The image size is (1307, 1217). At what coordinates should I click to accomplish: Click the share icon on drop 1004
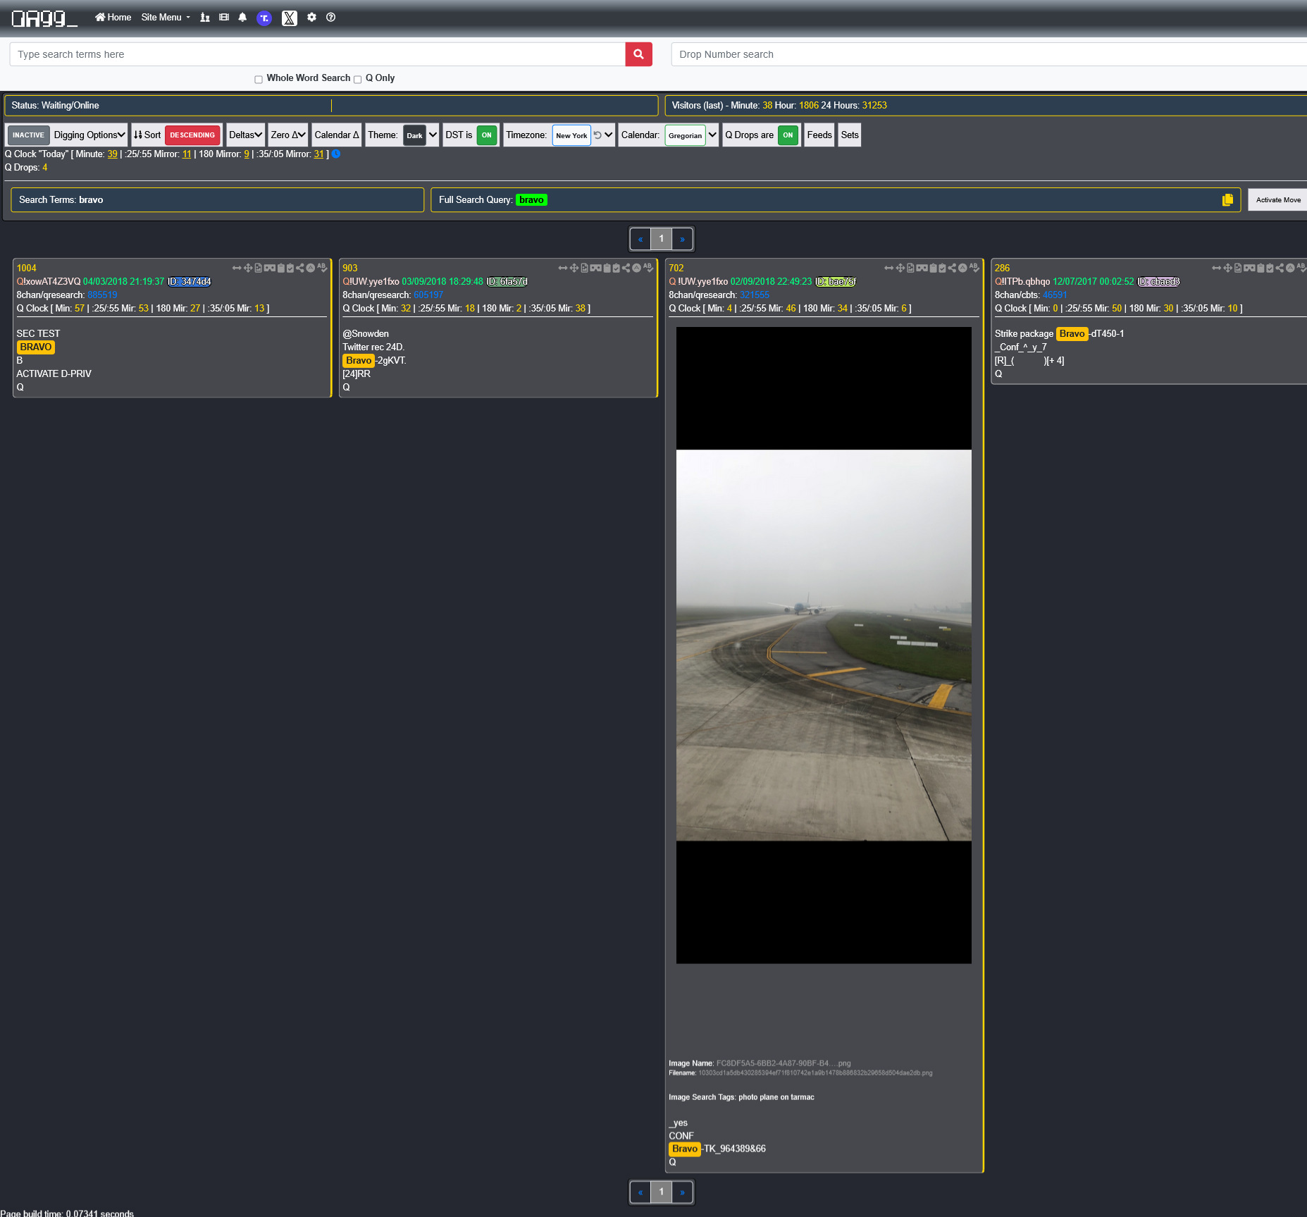[x=300, y=268]
